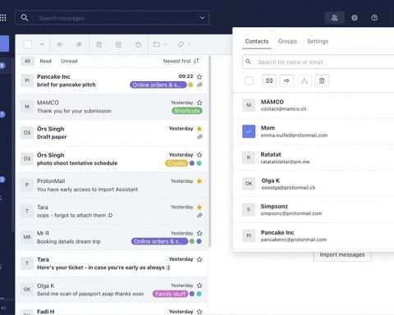Viewport: 394px width, 315px height.
Task: Click Crypto label on photo shoot message
Action: point(176,163)
